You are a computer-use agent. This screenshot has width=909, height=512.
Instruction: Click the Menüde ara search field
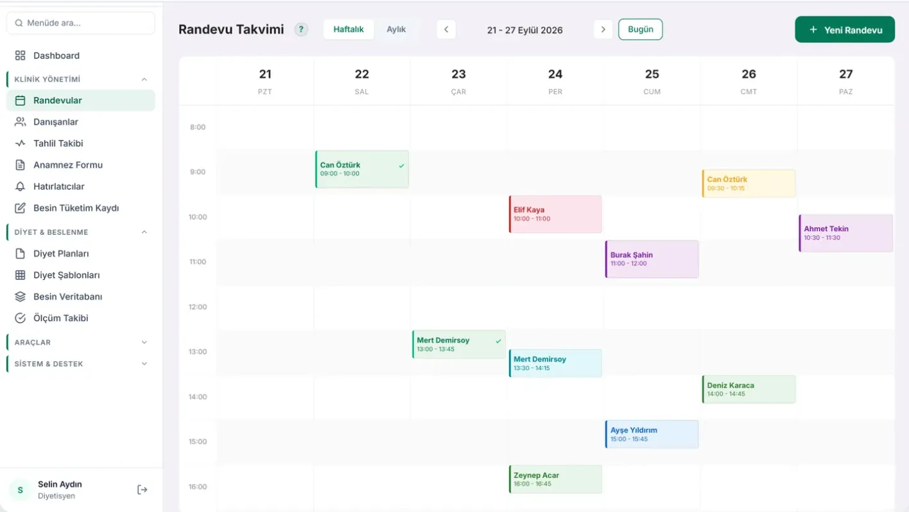81,23
